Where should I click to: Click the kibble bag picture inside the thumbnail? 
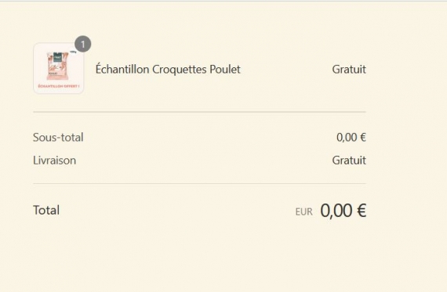pyautogui.click(x=57, y=66)
